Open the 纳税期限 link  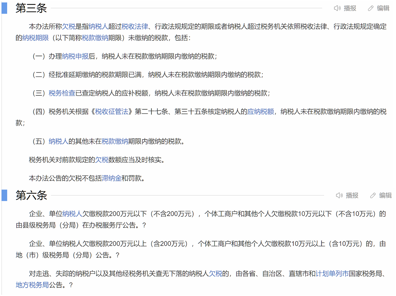pyautogui.click(x=36, y=38)
